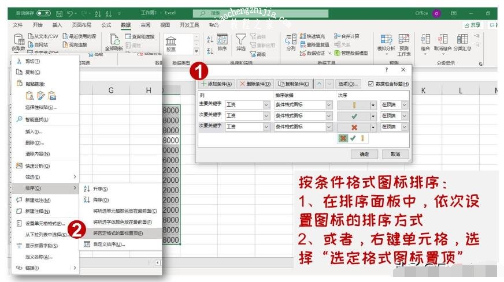Screen dimensions: 504x282
Task: Click 管理数据模型 icon
Action: [x=337, y=53]
